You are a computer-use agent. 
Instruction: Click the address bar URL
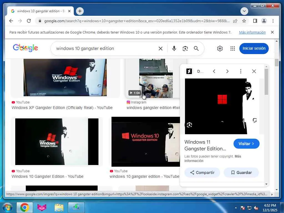click(137, 21)
